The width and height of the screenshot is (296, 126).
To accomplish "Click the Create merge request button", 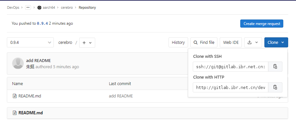I will [262, 24].
